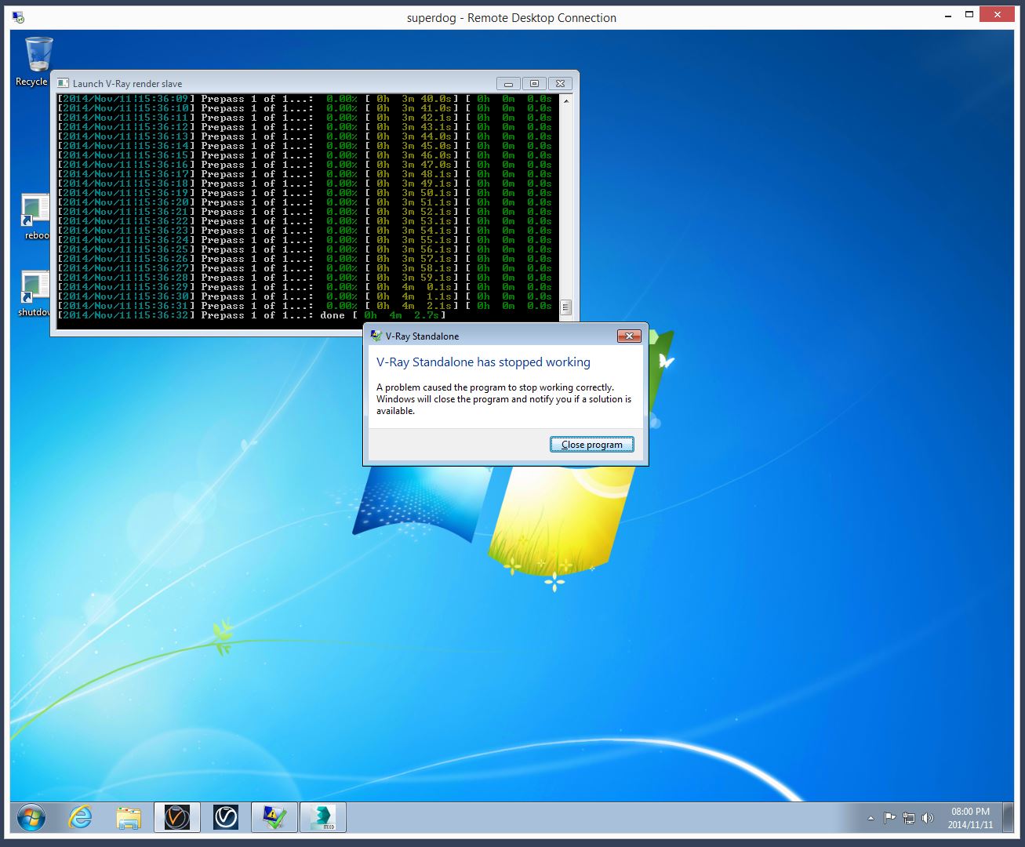
Task: Open the error report taskbar icon with warning sign
Action: [x=274, y=818]
